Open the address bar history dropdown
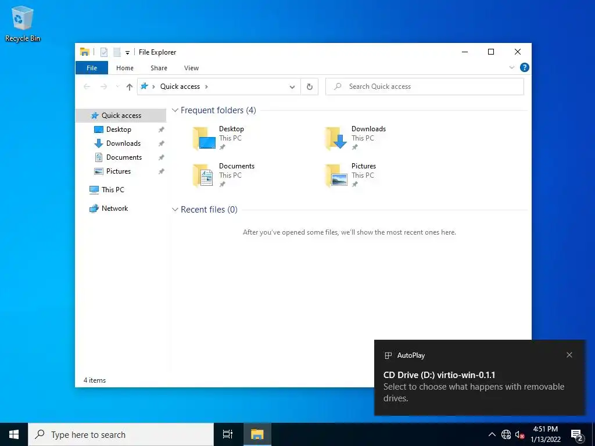This screenshot has width=595, height=446. pos(292,87)
